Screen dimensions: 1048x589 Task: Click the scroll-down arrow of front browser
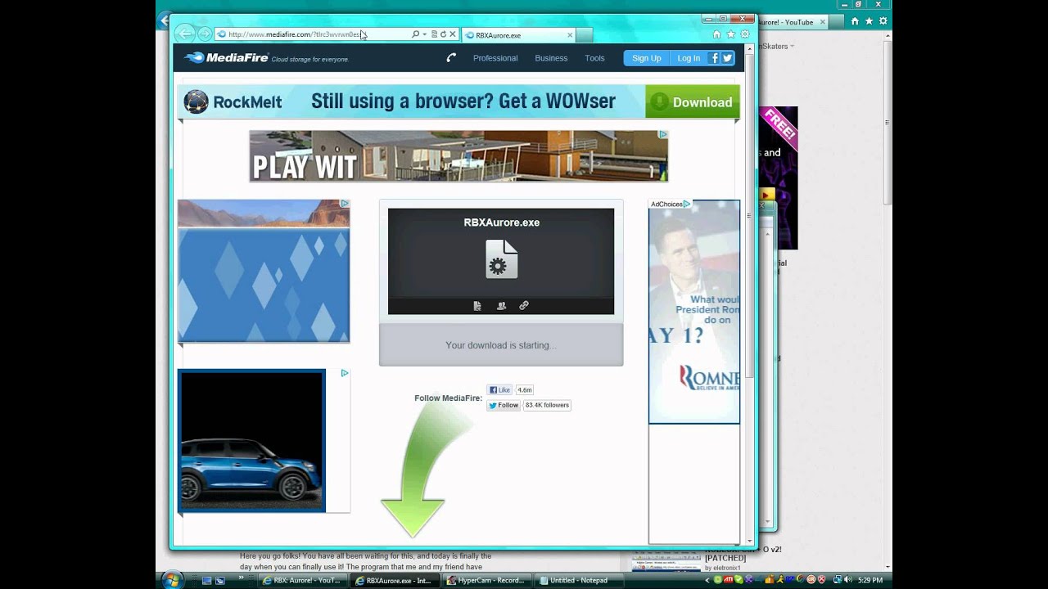tap(748, 541)
